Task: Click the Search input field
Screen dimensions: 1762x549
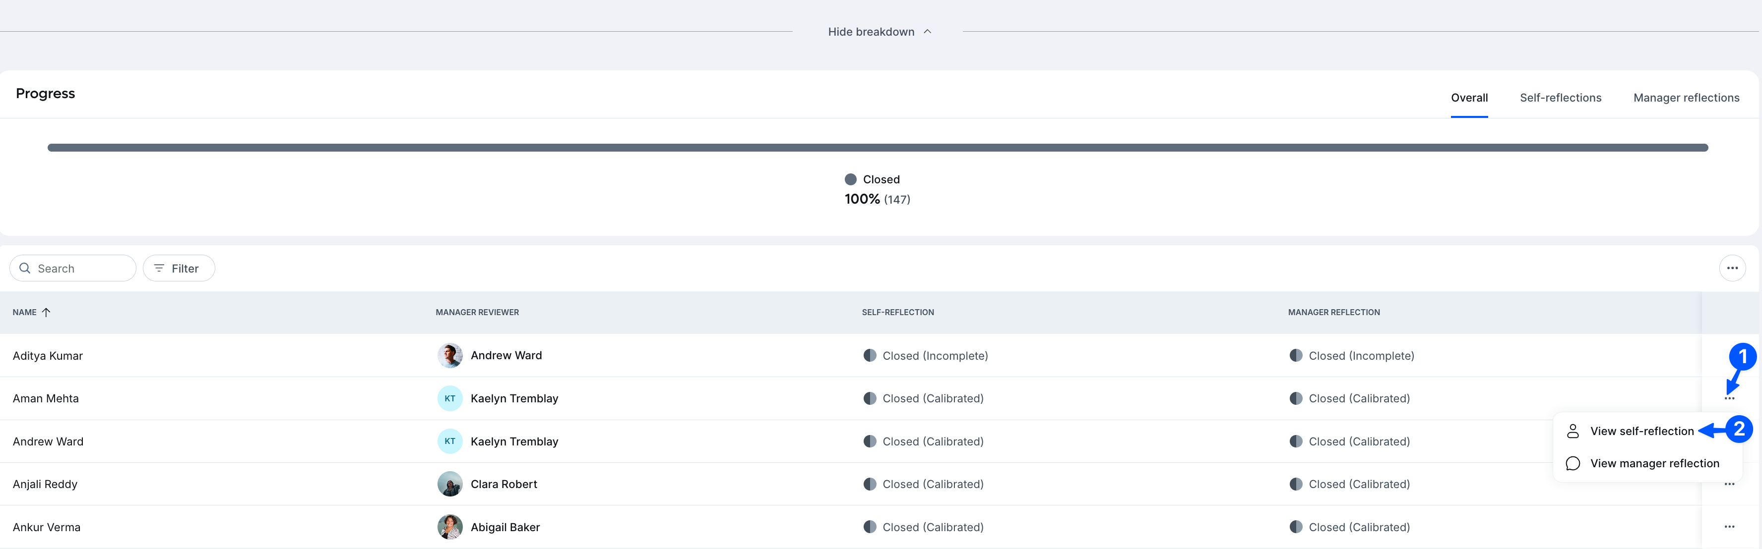Action: pos(72,269)
